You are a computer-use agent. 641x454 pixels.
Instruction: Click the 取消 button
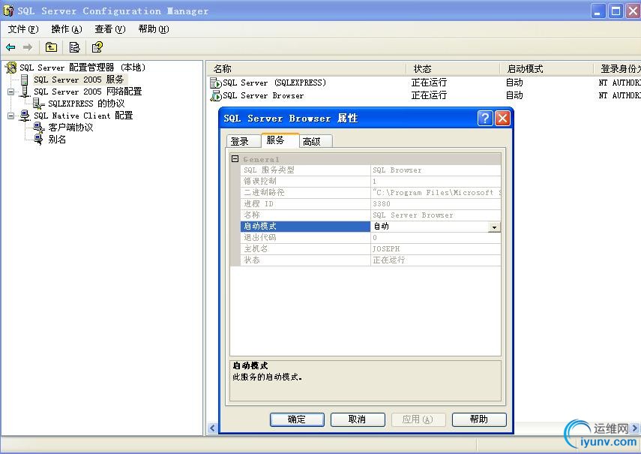click(358, 419)
